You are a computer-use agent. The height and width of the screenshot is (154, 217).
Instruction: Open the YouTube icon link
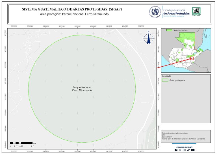coord(193,150)
